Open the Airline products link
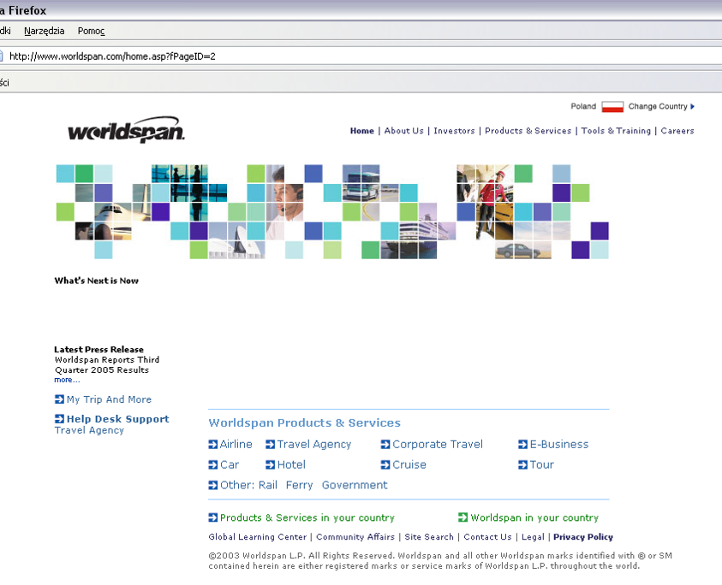 pos(236,444)
